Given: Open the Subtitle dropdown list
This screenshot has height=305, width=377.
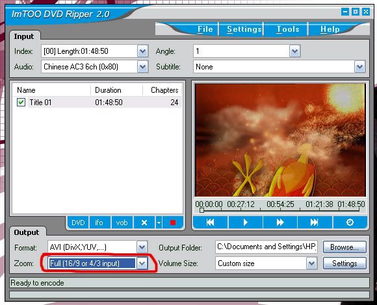Looking at the screenshot, I should 359,67.
